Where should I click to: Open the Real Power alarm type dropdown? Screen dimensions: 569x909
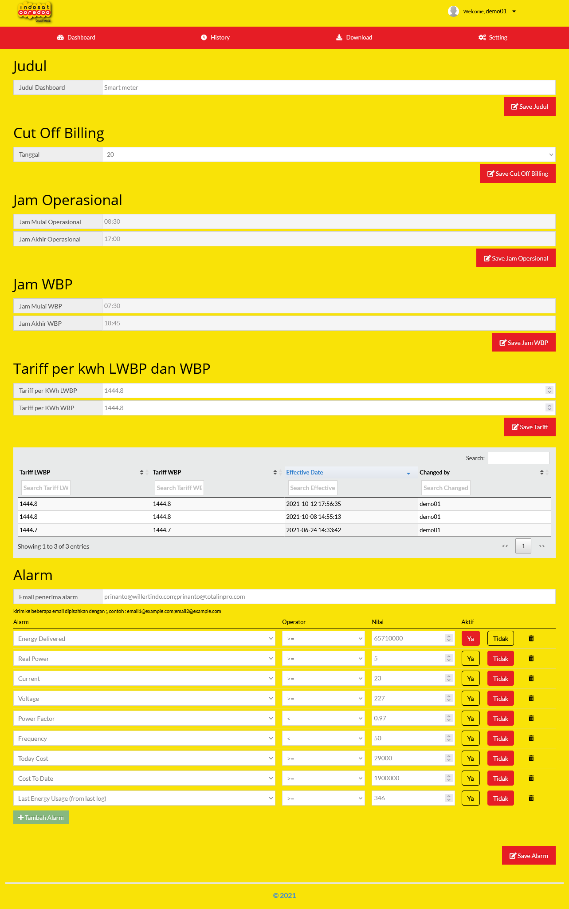pyautogui.click(x=144, y=659)
